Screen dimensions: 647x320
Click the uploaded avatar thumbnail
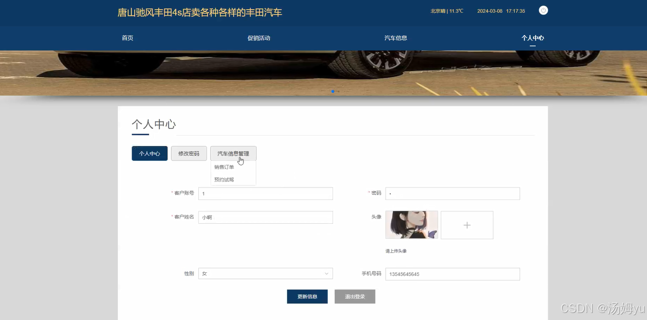(x=412, y=225)
